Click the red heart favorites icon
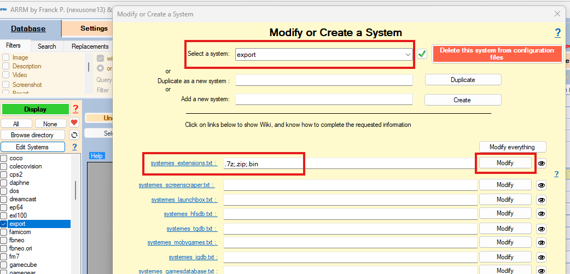This screenshot has width=570, height=274. [74, 123]
